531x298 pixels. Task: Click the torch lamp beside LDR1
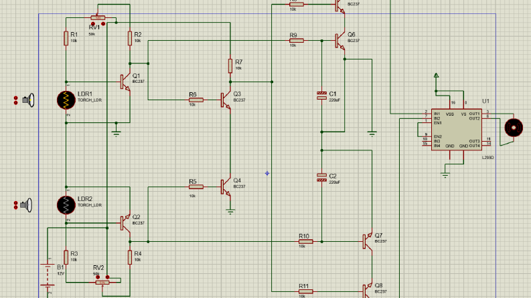pyautogui.click(x=28, y=100)
